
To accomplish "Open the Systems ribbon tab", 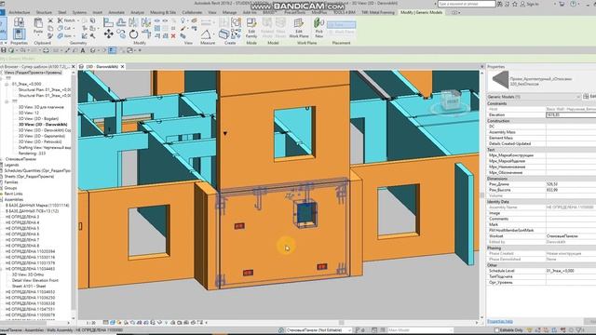I will tap(79, 12).
